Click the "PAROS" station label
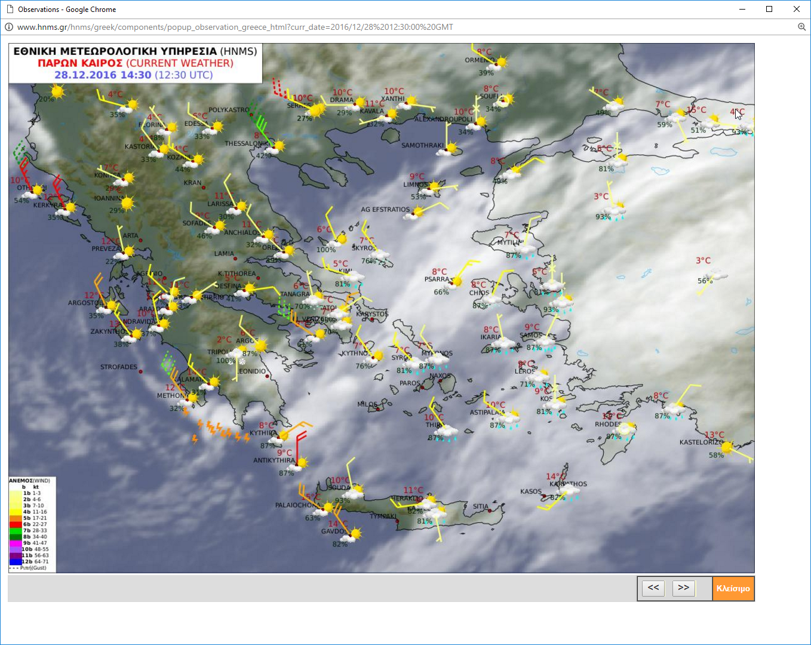Viewport: 811px width, 645px height. [x=410, y=383]
